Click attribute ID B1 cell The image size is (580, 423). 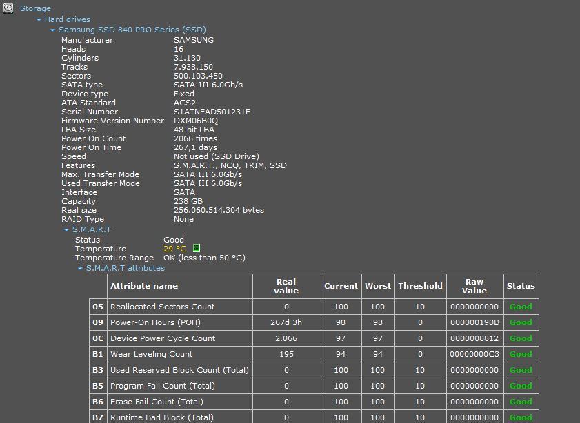(98, 354)
